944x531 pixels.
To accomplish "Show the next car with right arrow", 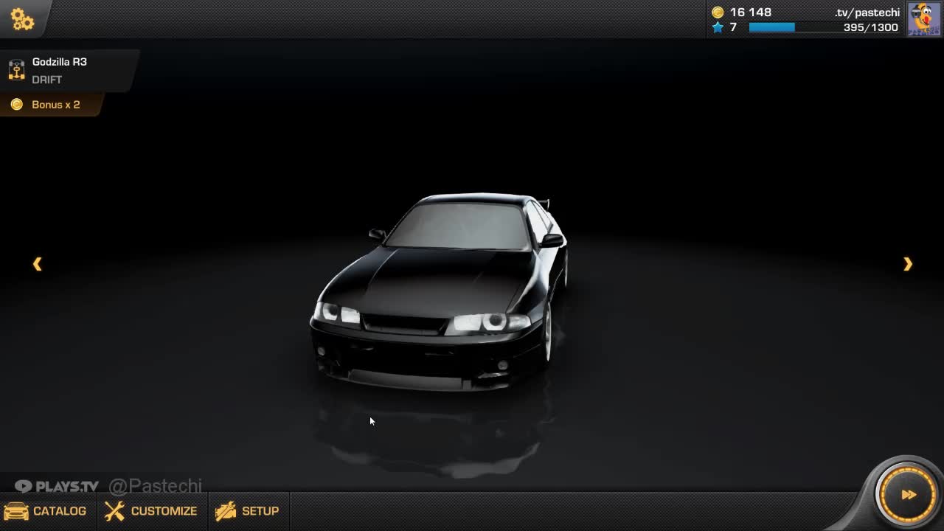I will coord(908,264).
